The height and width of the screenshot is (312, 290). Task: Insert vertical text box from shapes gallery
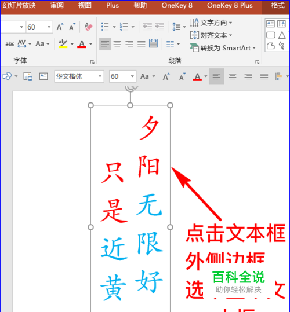(x=281, y=24)
